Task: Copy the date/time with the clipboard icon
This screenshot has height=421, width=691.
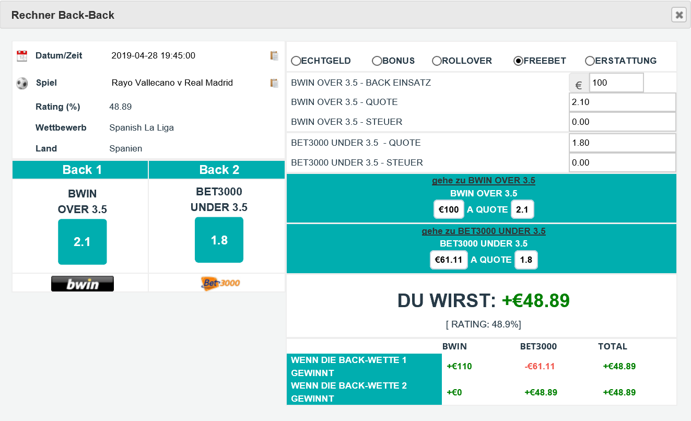Action: [x=274, y=55]
